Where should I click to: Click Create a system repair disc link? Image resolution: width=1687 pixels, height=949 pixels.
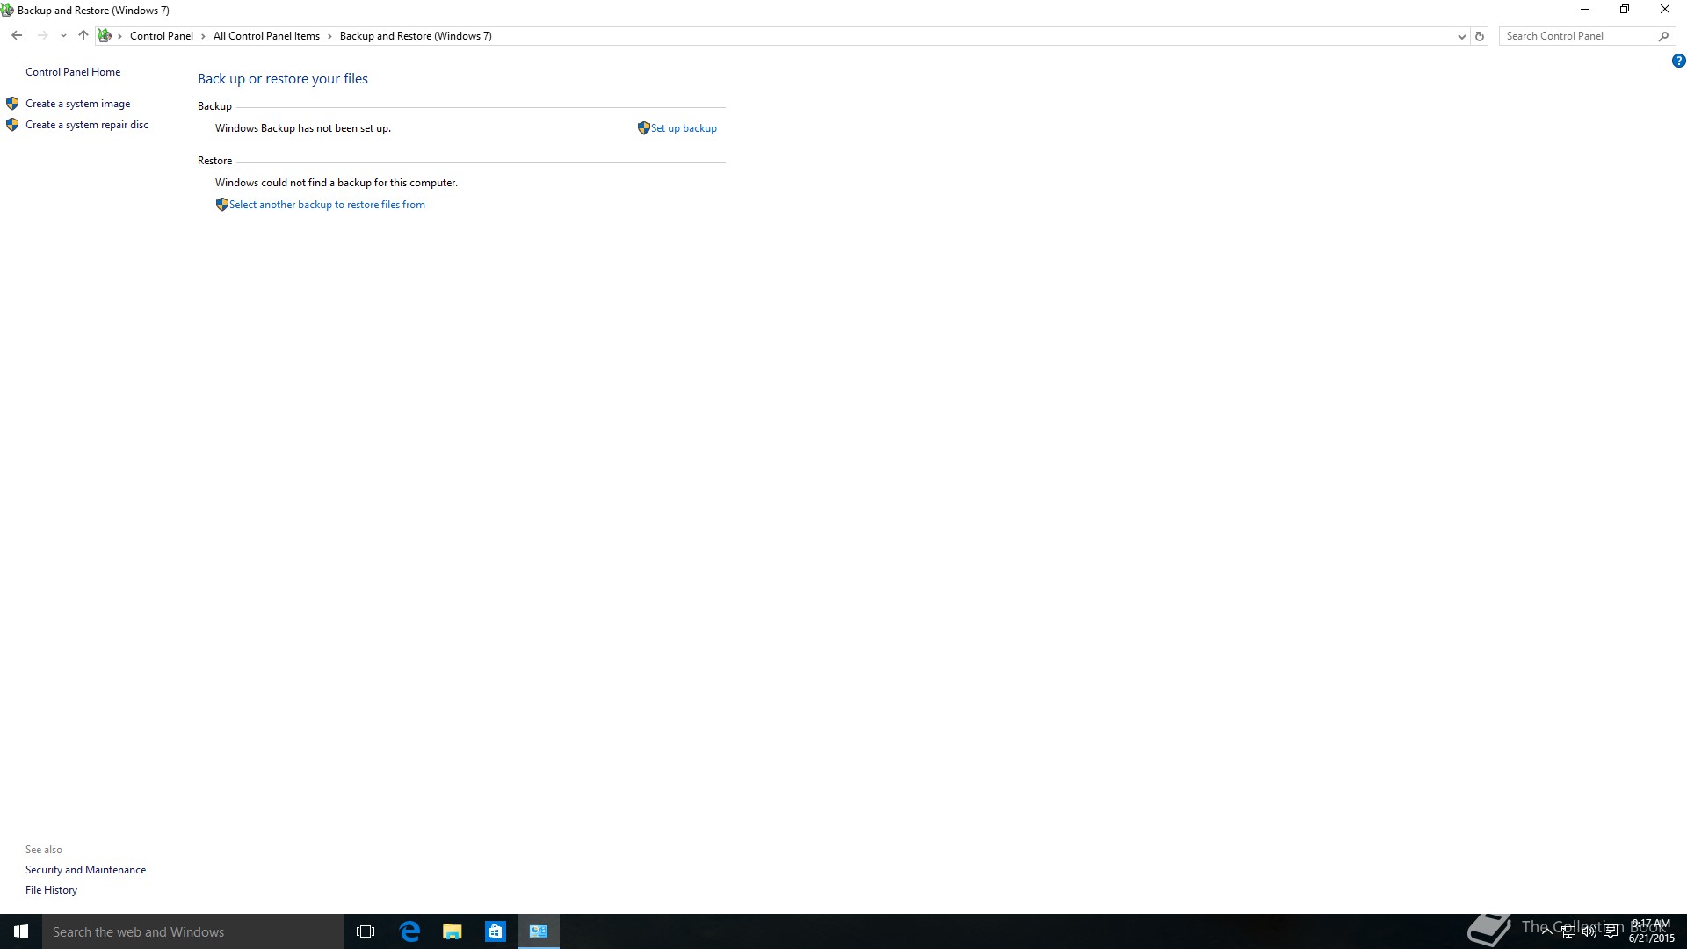coord(87,125)
